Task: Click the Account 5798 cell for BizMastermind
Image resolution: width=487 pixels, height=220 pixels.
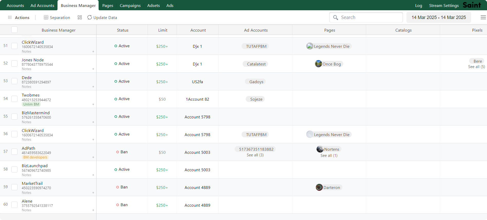Action: click(197, 117)
